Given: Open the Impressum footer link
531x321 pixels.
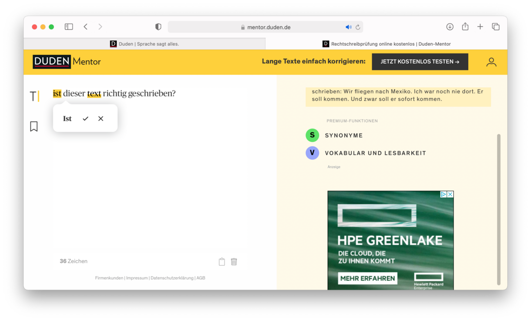Looking at the screenshot, I should 137,278.
